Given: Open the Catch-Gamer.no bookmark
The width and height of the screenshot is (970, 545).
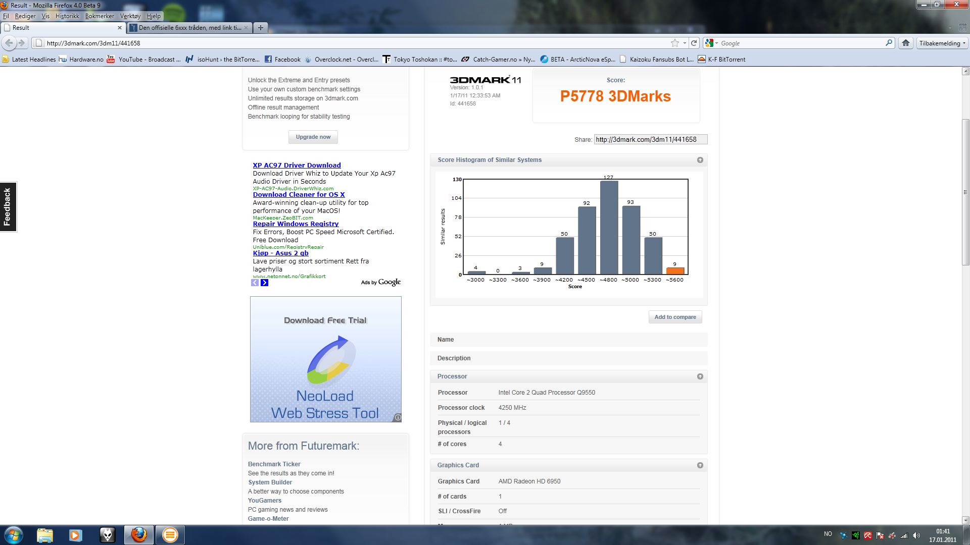Looking at the screenshot, I should click(x=499, y=60).
